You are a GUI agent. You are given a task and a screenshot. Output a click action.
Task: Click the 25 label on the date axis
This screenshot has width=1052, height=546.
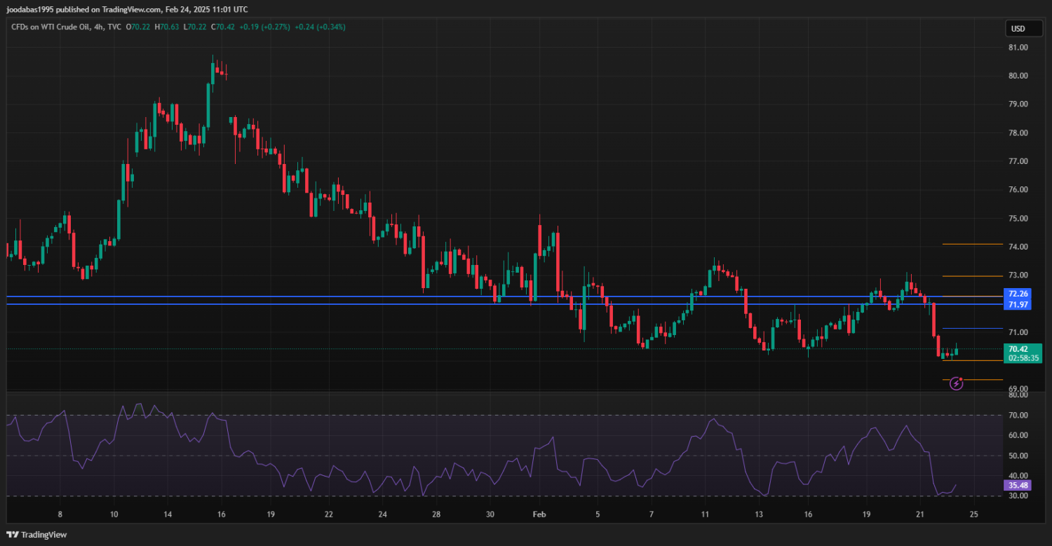(x=973, y=514)
